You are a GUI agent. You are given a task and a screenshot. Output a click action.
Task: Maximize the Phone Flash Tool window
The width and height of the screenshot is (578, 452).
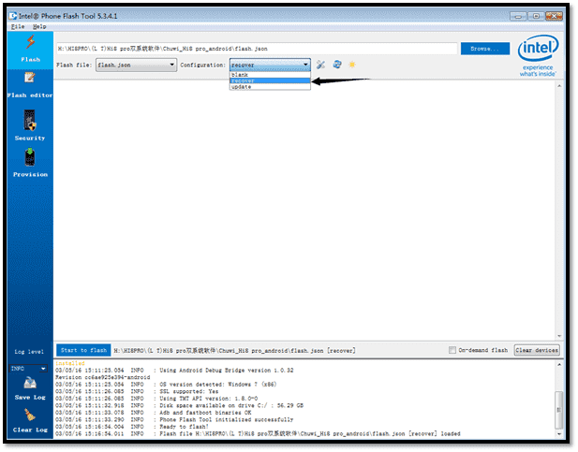(536, 16)
